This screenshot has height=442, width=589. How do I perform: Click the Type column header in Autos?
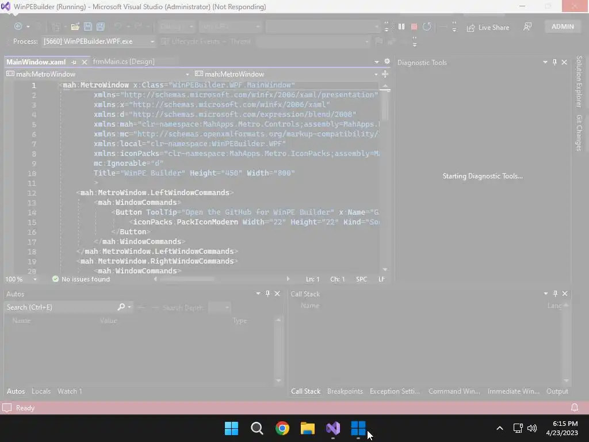click(x=240, y=321)
